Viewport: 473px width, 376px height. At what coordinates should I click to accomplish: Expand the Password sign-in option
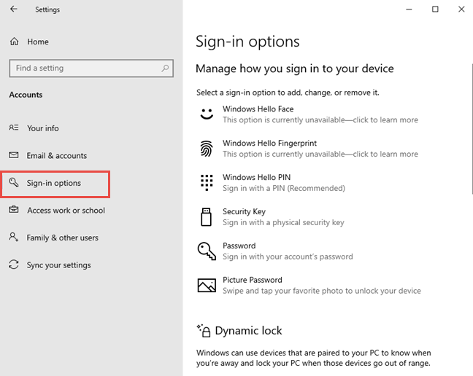(309, 251)
